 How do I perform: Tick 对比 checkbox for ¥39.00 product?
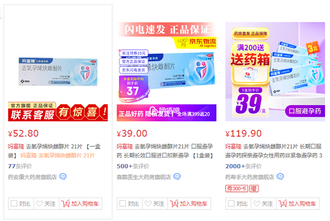(123, 203)
